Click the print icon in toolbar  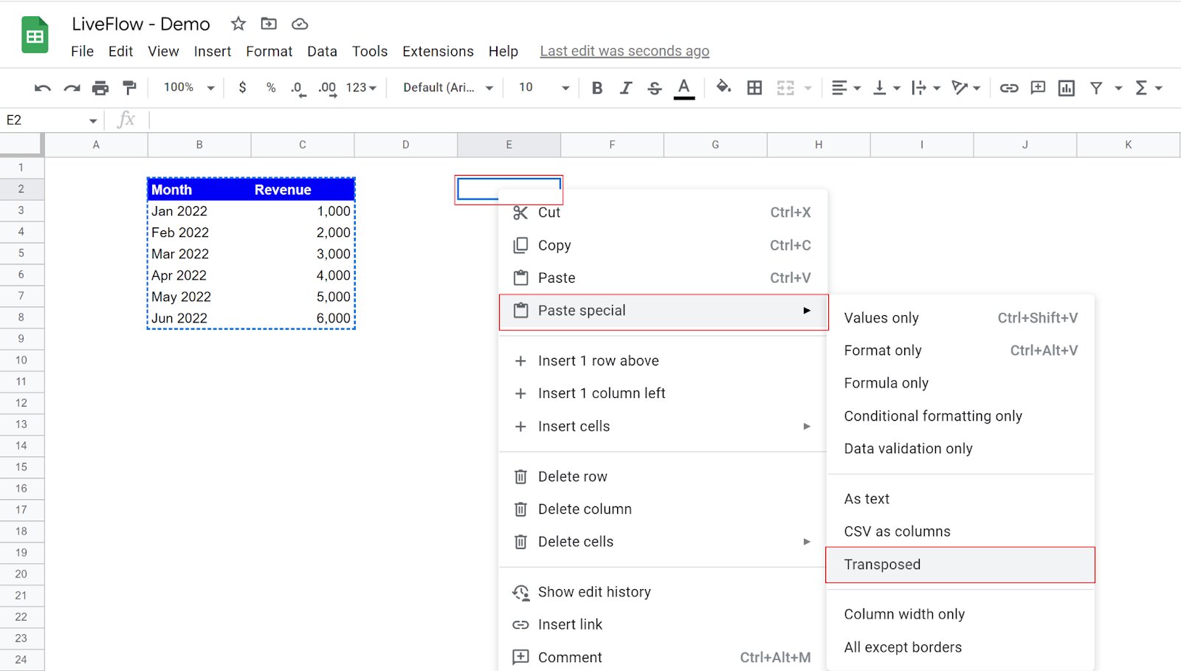coord(100,88)
